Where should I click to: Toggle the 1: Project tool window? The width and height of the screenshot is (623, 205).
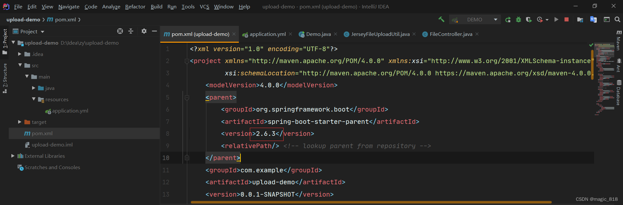coord(5,41)
